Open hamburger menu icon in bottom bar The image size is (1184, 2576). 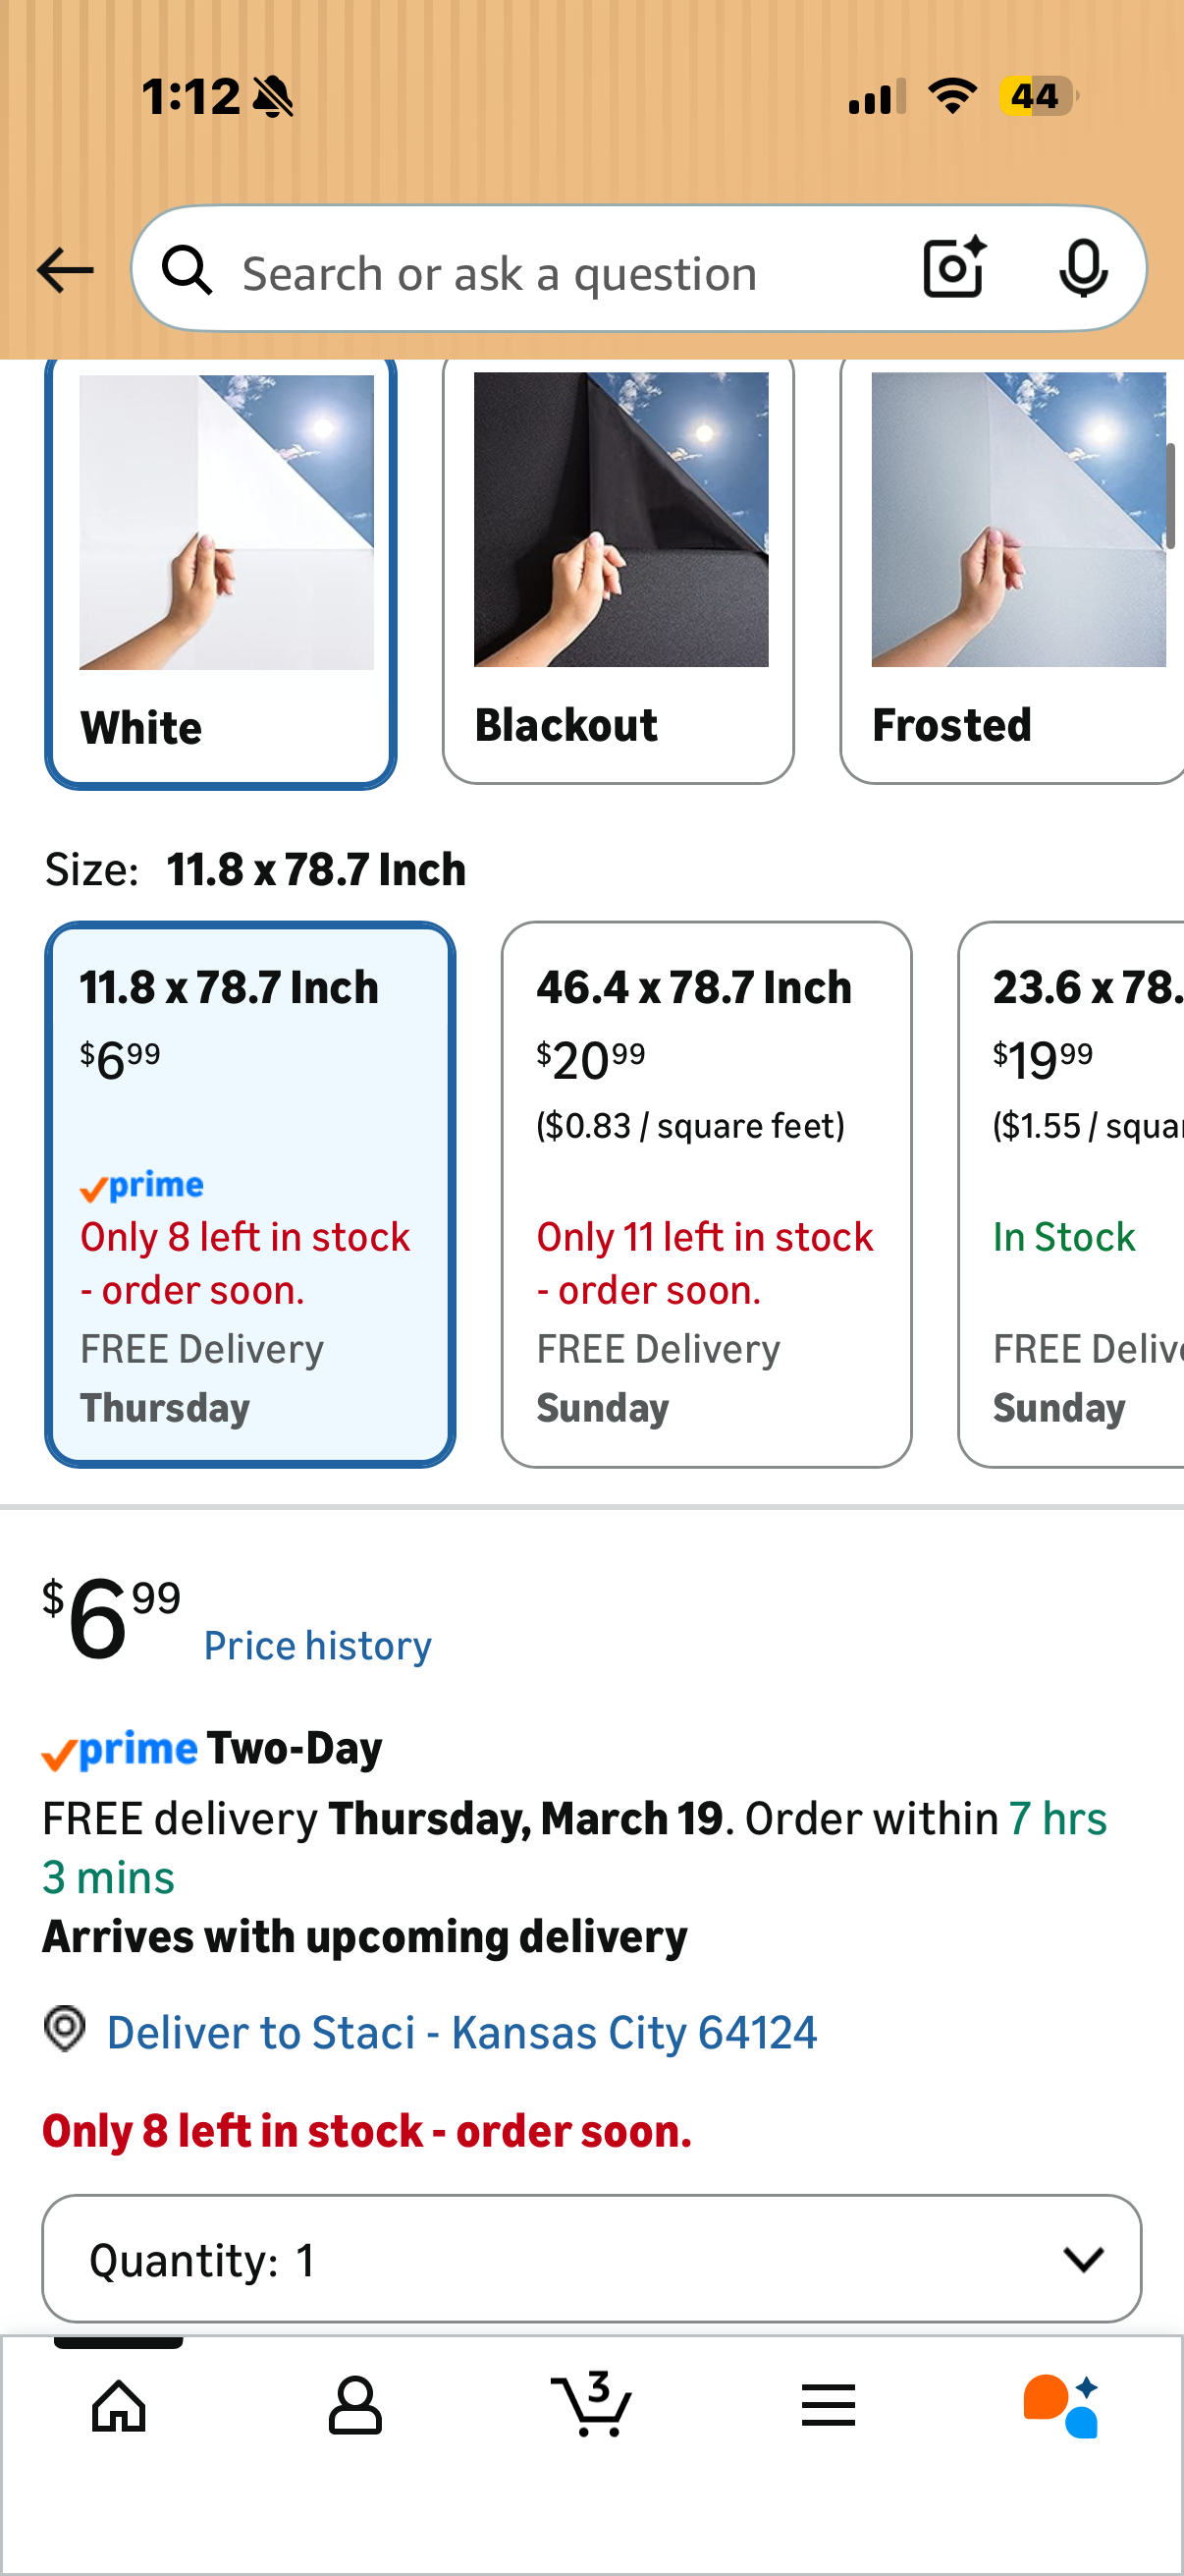(829, 2405)
